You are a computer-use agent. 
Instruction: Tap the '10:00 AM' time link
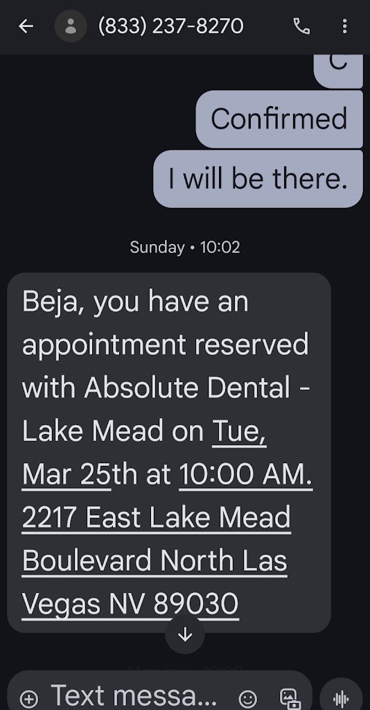(x=246, y=474)
